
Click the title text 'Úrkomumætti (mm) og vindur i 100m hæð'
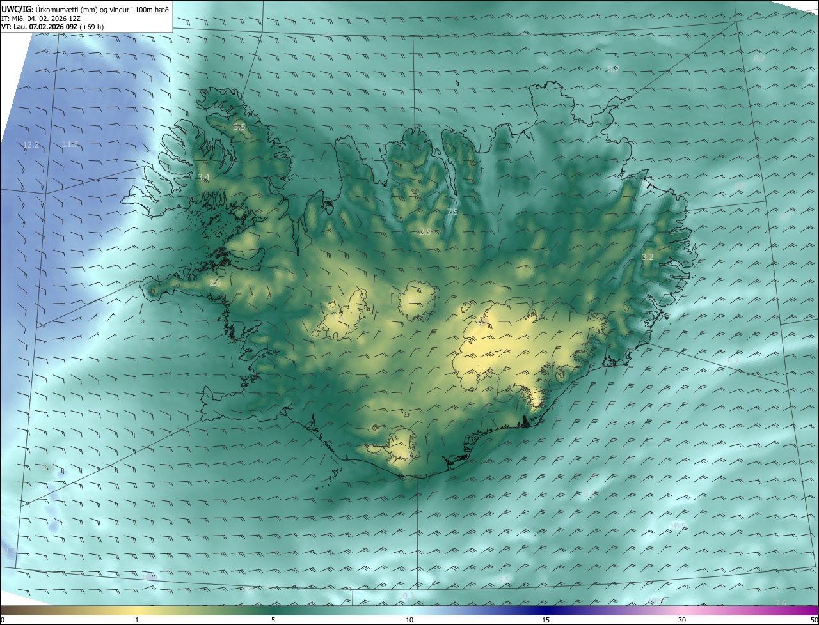tap(101, 9)
